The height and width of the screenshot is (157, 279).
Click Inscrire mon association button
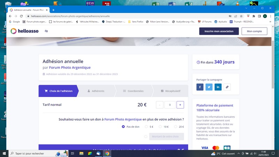[x=219, y=31]
